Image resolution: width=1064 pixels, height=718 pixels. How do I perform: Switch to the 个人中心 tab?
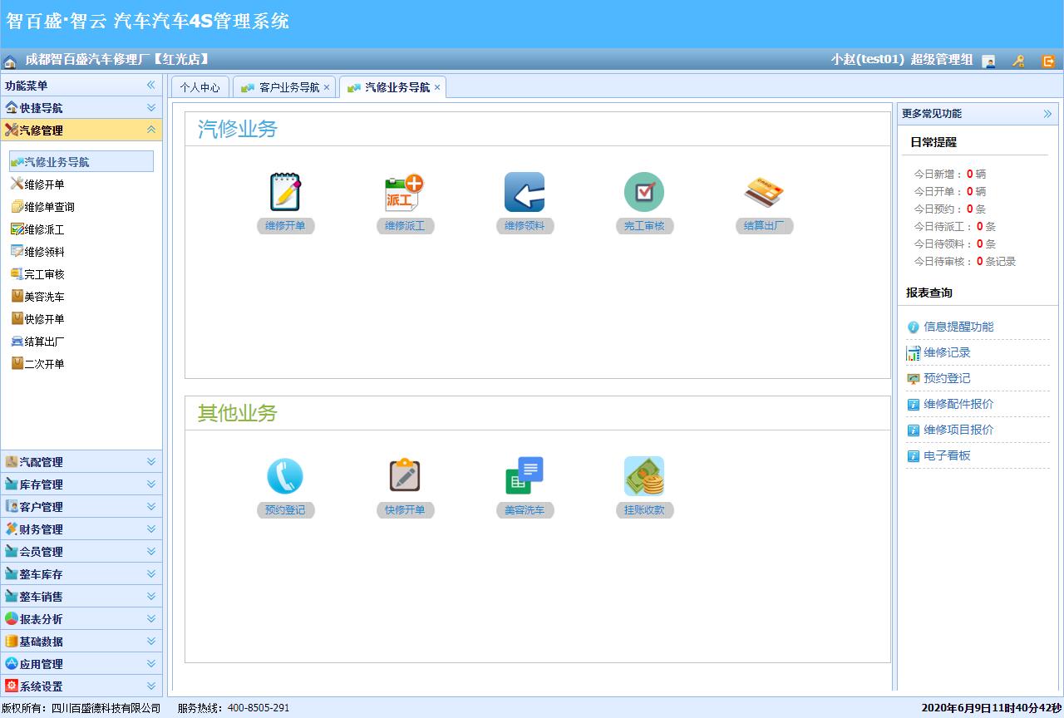click(200, 87)
